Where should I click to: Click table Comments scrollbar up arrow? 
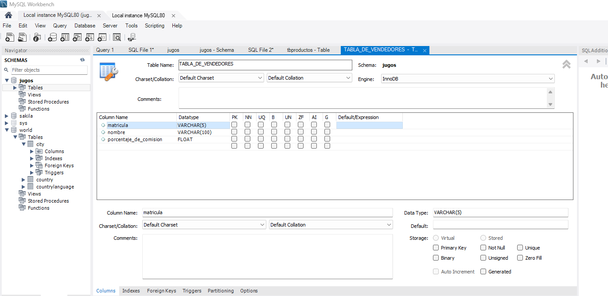pos(550,92)
